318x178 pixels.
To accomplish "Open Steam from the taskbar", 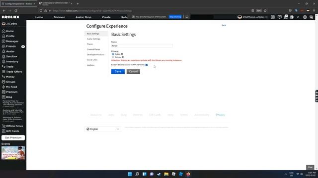I will point(159,174).
